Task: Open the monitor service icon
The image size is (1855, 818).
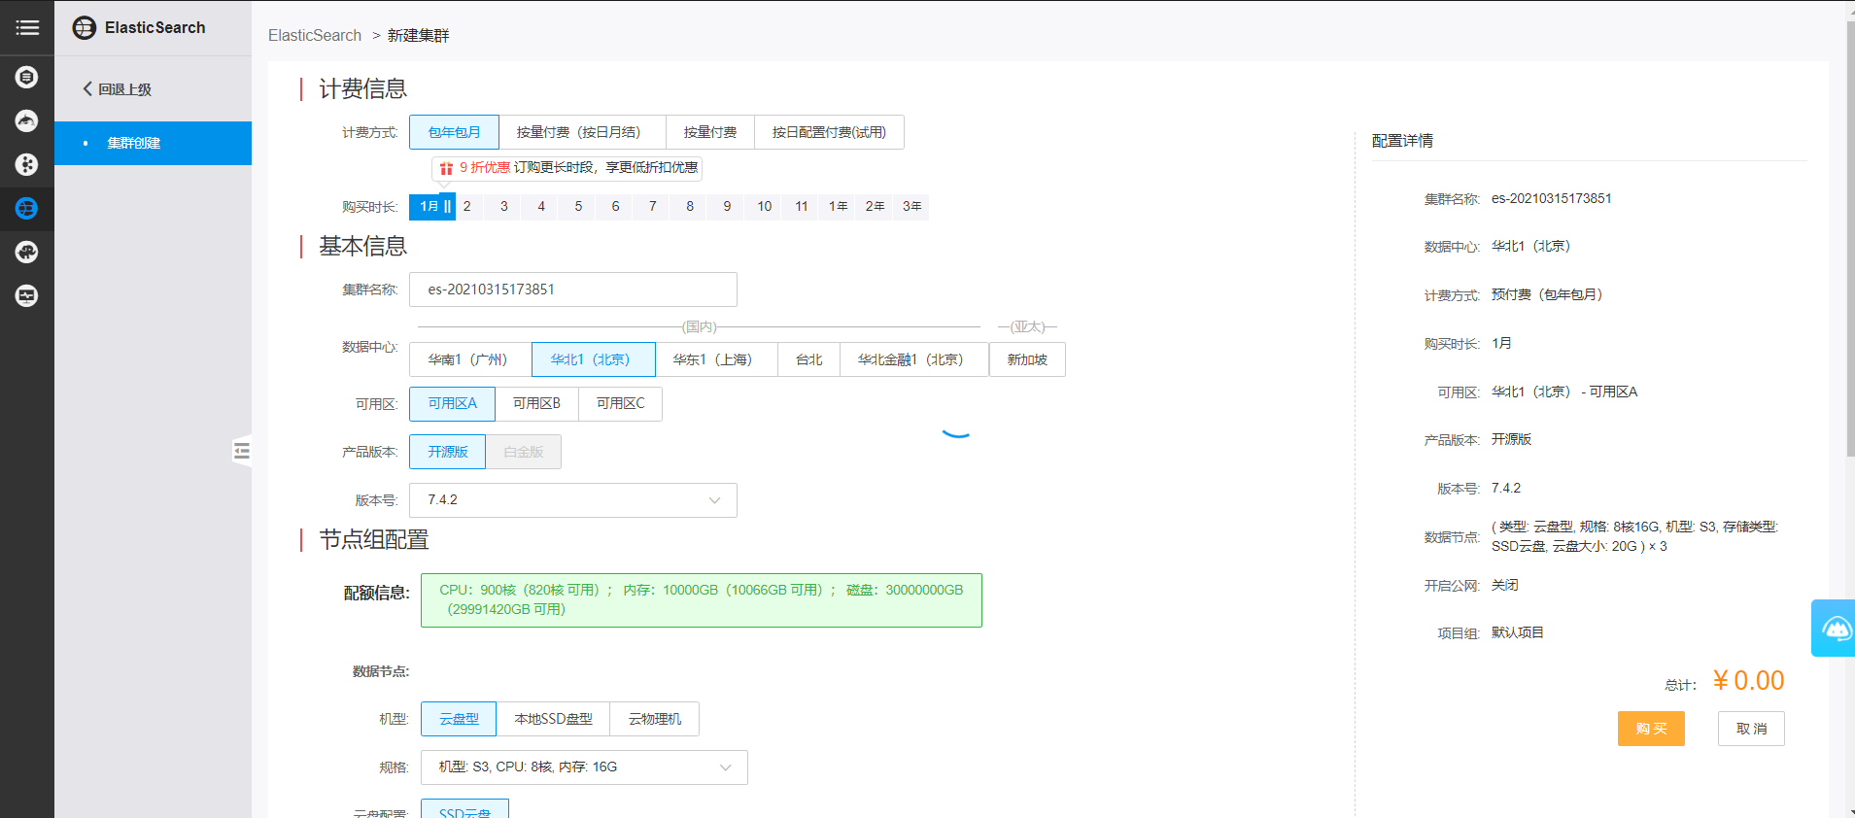Action: (27, 295)
